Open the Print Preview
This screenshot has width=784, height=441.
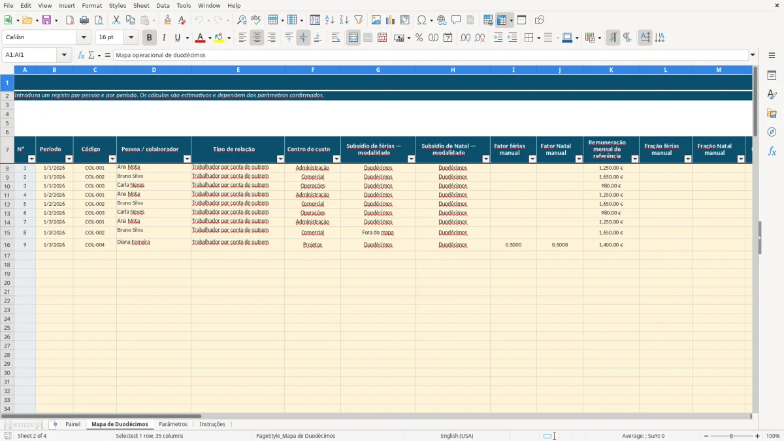pyautogui.click(x=99, y=20)
